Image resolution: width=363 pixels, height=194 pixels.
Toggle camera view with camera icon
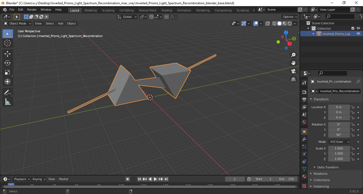pos(293,71)
